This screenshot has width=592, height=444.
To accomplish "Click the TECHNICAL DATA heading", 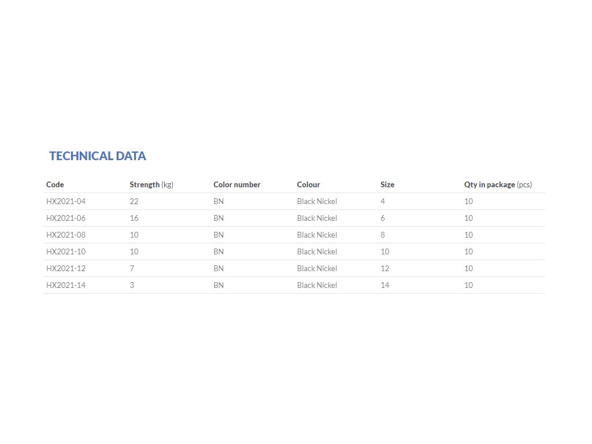I will point(97,156).
